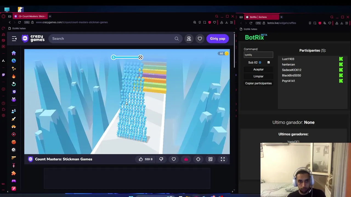
Task: Open flash games icon in sidebar
Action: pos(14,189)
